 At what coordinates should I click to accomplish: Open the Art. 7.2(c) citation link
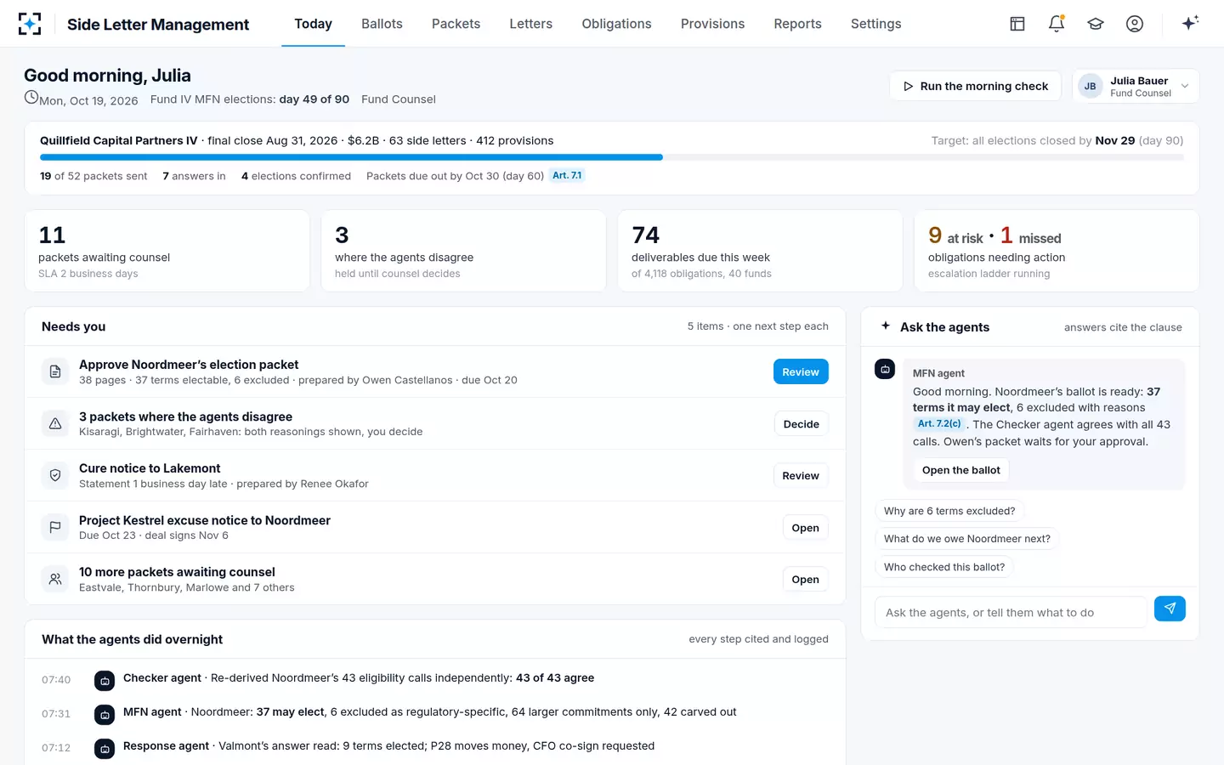click(939, 423)
